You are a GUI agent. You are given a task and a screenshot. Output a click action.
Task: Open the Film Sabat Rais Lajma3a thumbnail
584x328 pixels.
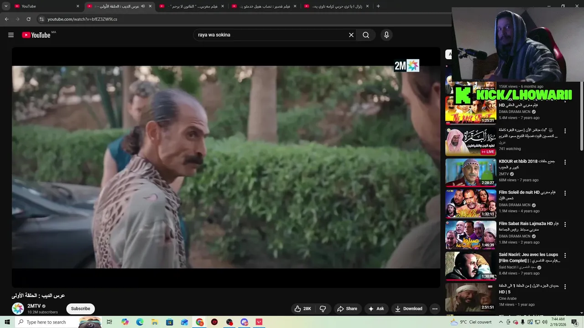click(x=470, y=235)
